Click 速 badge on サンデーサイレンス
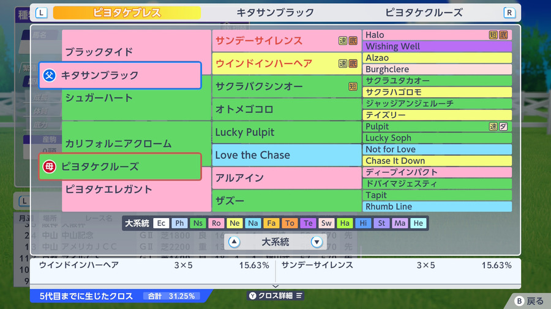This screenshot has height=309, width=551. click(343, 41)
